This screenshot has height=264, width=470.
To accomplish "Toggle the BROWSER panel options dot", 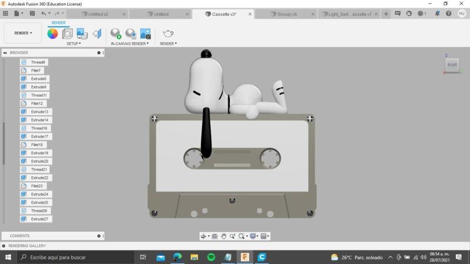I will (99, 53).
